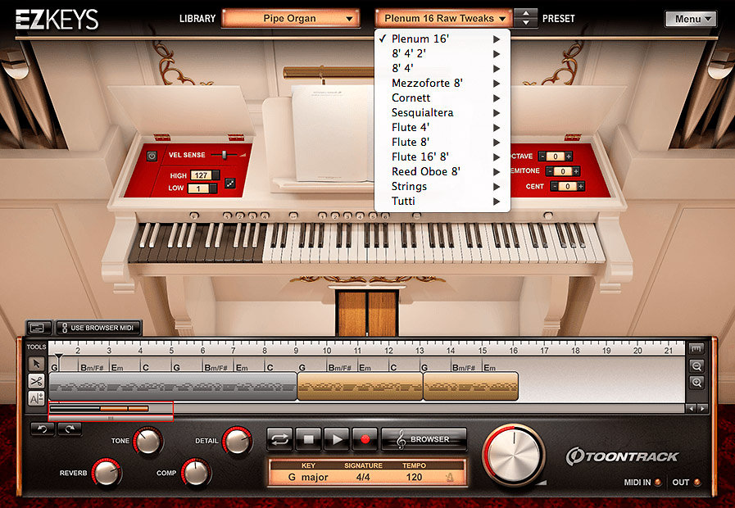
Task: Click the ruler grid icon above zoom buttons
Action: coord(696,349)
